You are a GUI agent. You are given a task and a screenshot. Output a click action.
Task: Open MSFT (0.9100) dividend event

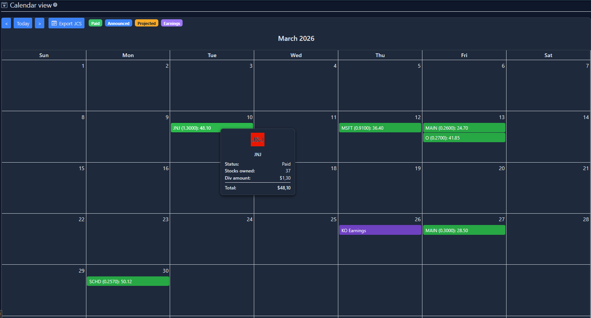[380, 128]
